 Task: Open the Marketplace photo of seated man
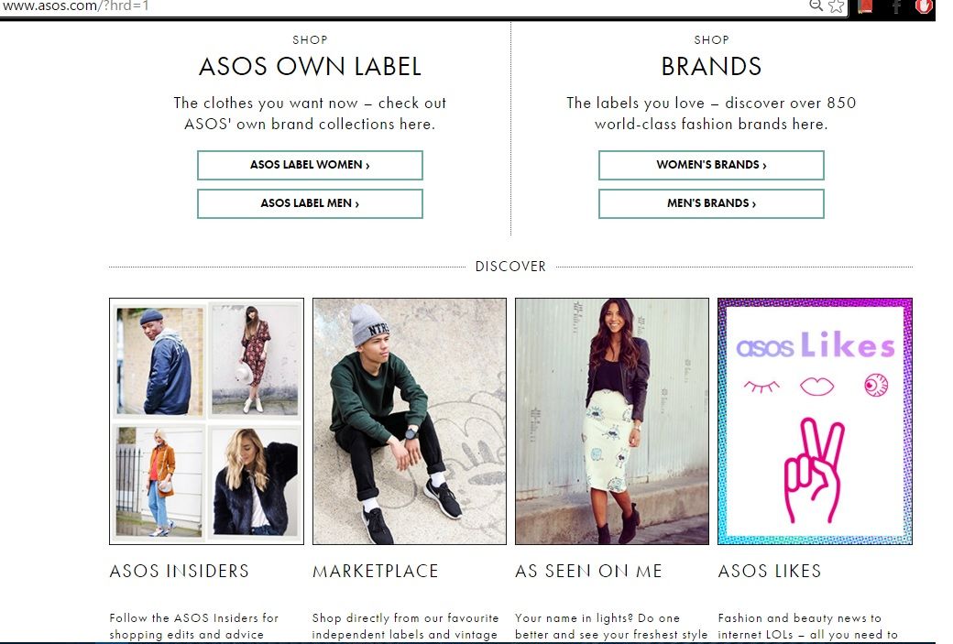point(409,421)
